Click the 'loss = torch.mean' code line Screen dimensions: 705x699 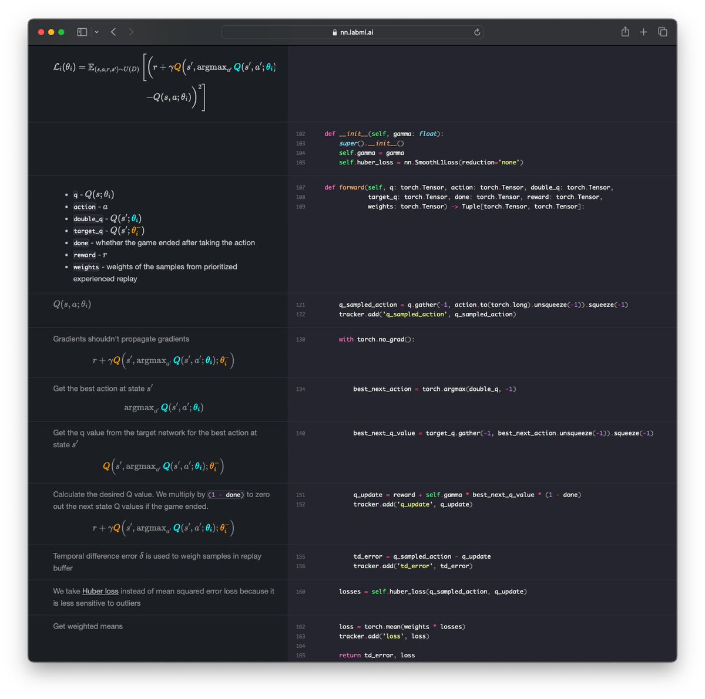click(x=402, y=627)
